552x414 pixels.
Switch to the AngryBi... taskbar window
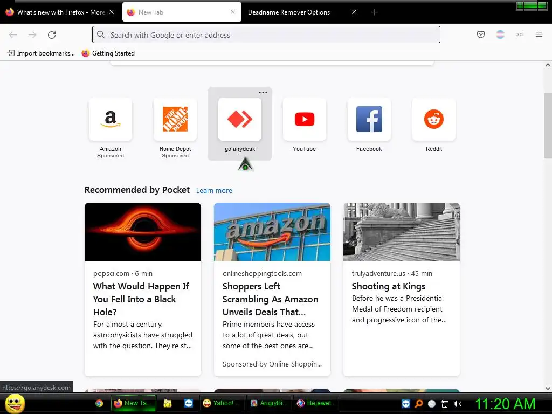[268, 403]
